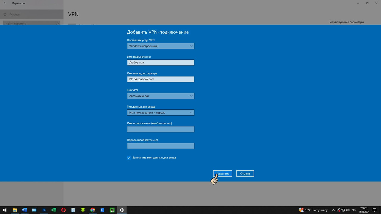Click the Пароль input field

coord(160,146)
